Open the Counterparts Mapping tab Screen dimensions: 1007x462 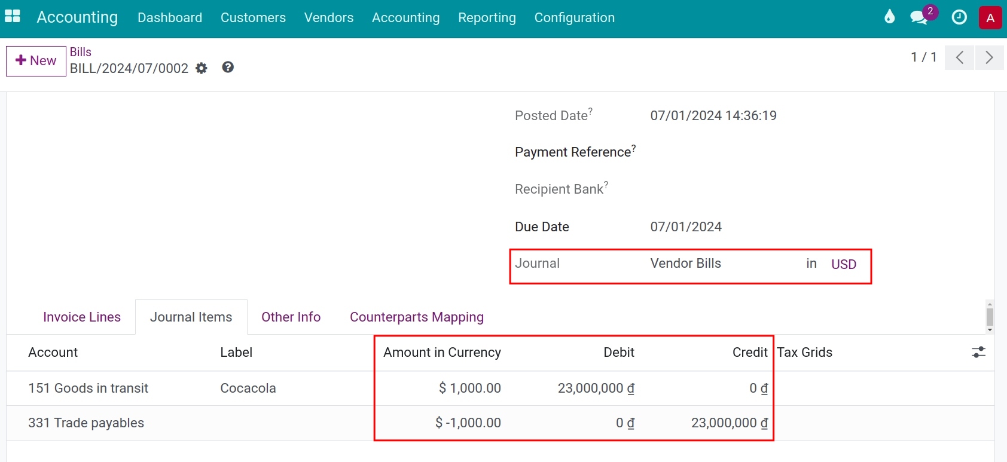[417, 317]
